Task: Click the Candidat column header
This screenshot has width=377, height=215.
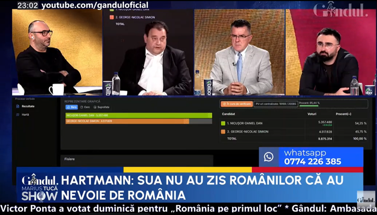Action: [x=229, y=114]
